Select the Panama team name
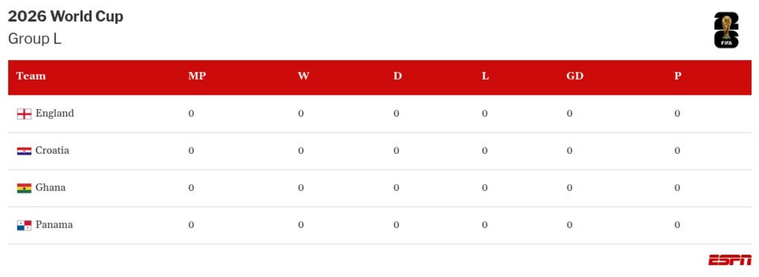 (54, 225)
